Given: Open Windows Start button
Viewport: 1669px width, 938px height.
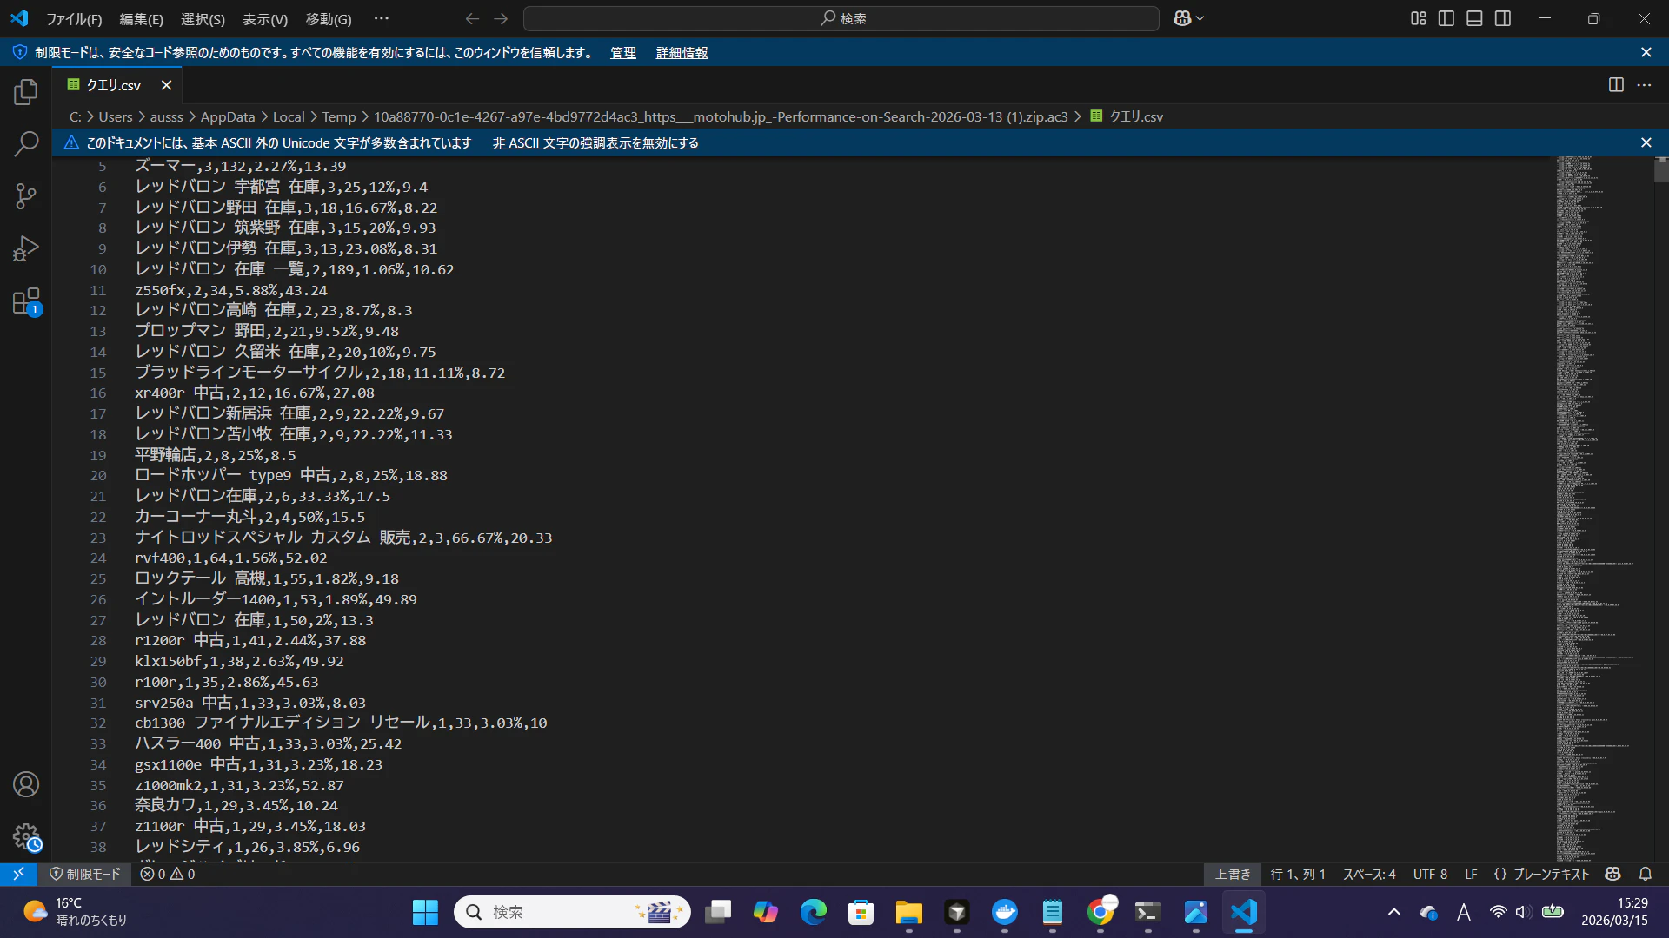Looking at the screenshot, I should (425, 912).
